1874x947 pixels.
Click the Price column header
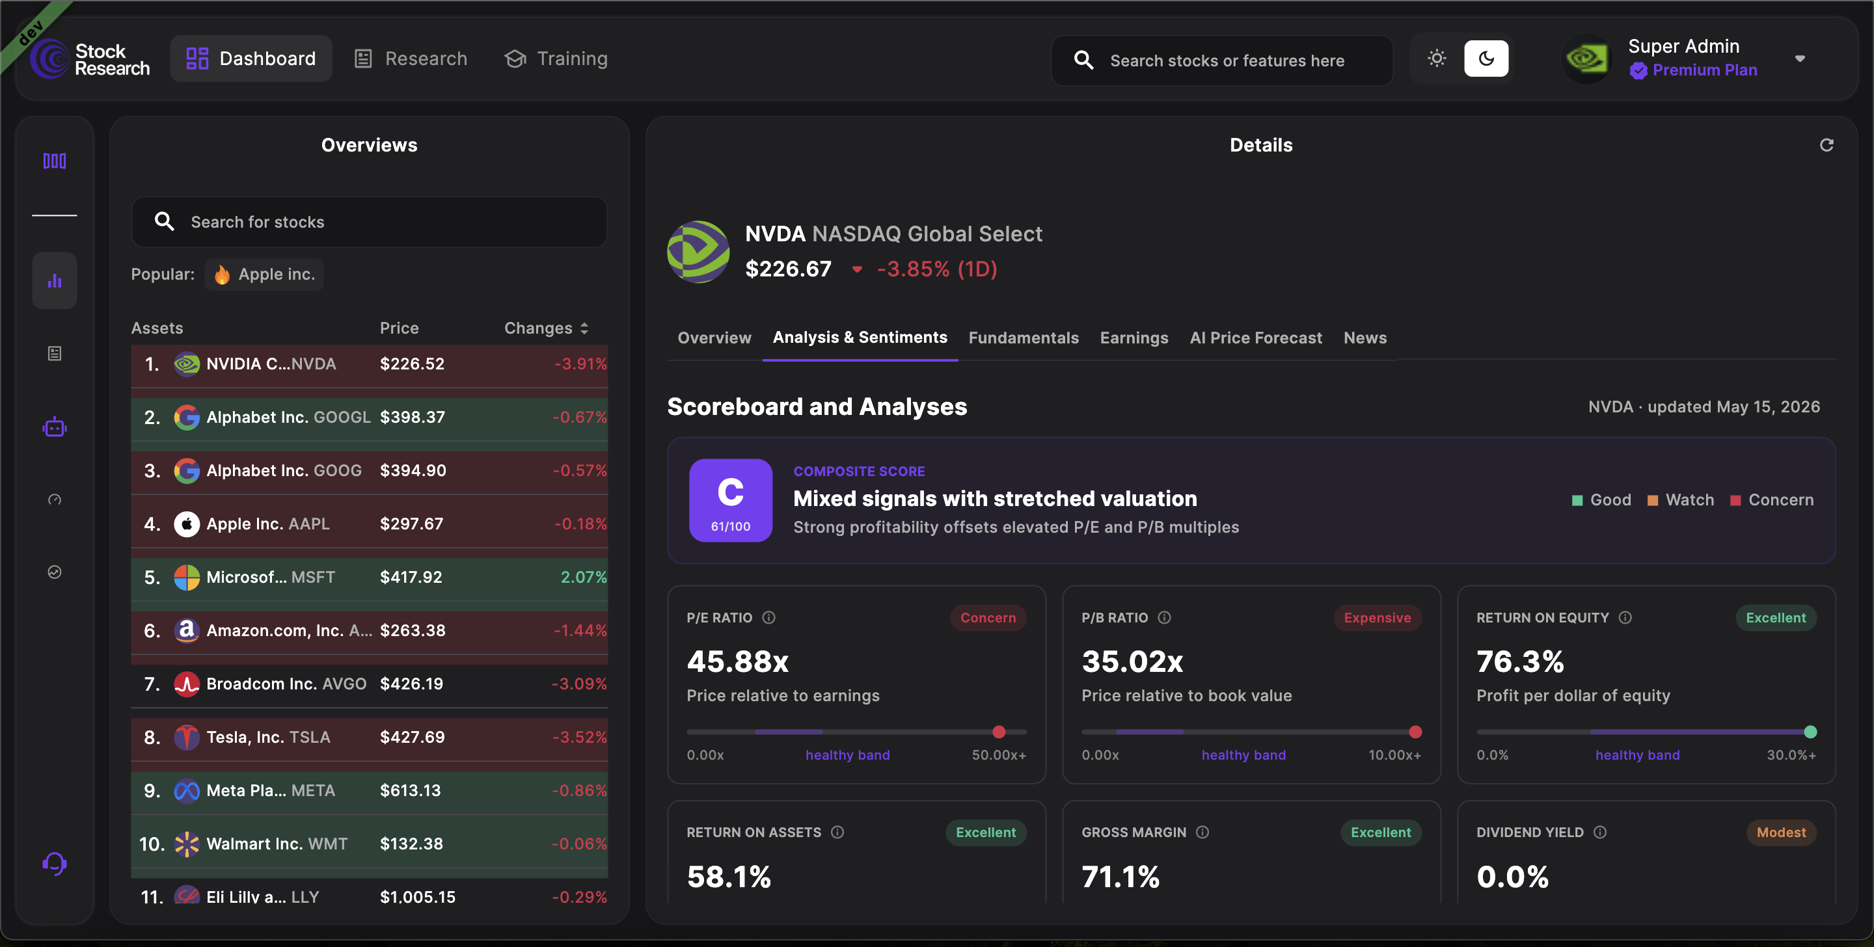tap(399, 328)
